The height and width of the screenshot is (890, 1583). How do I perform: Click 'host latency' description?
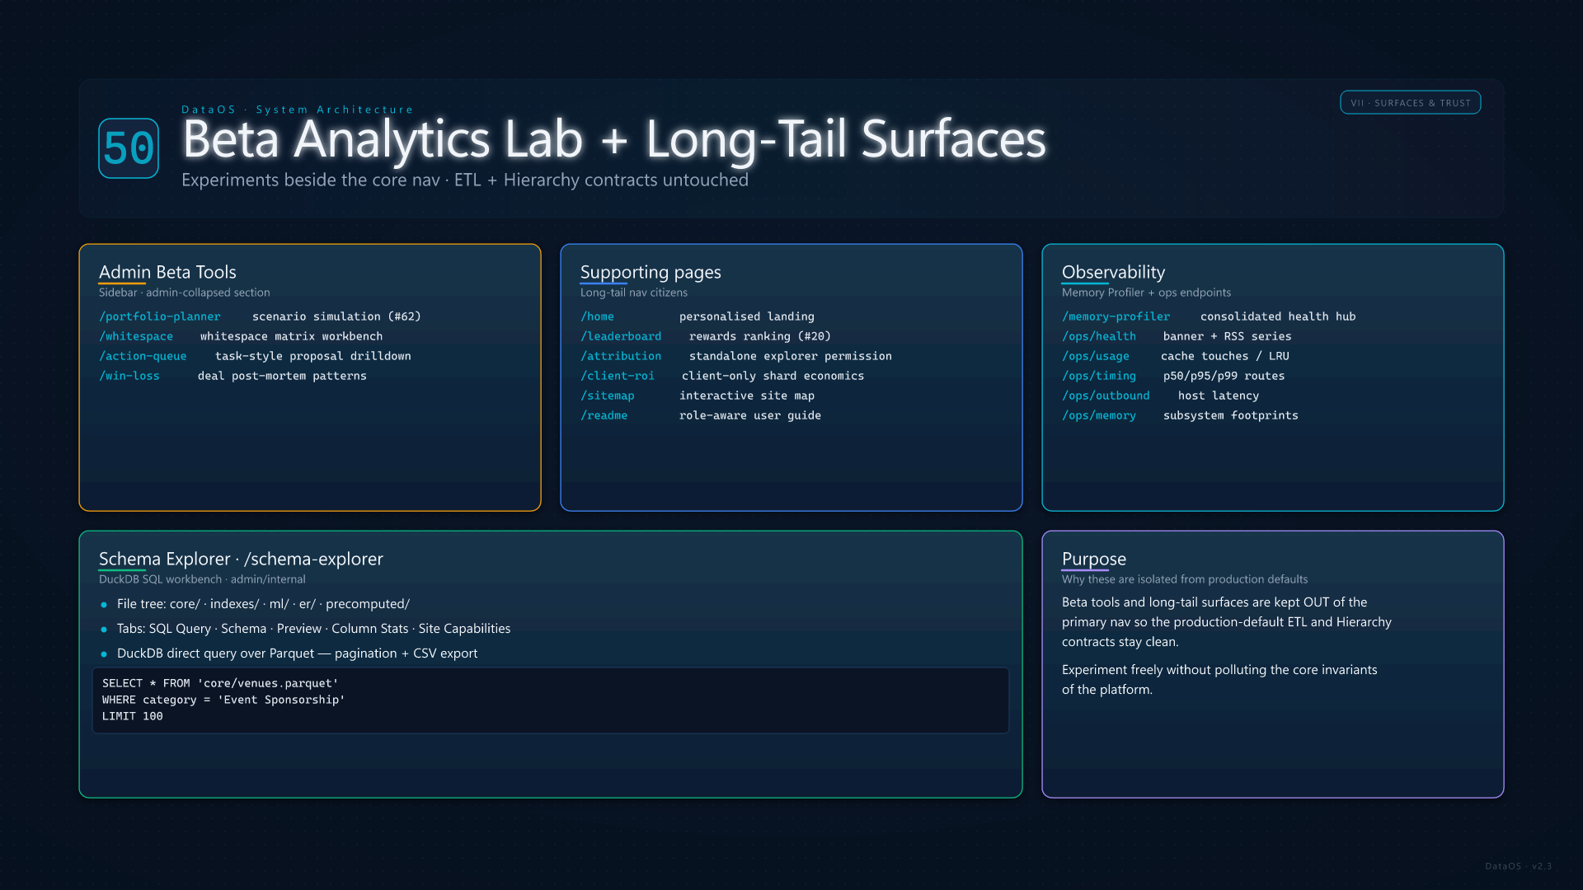1219,396
